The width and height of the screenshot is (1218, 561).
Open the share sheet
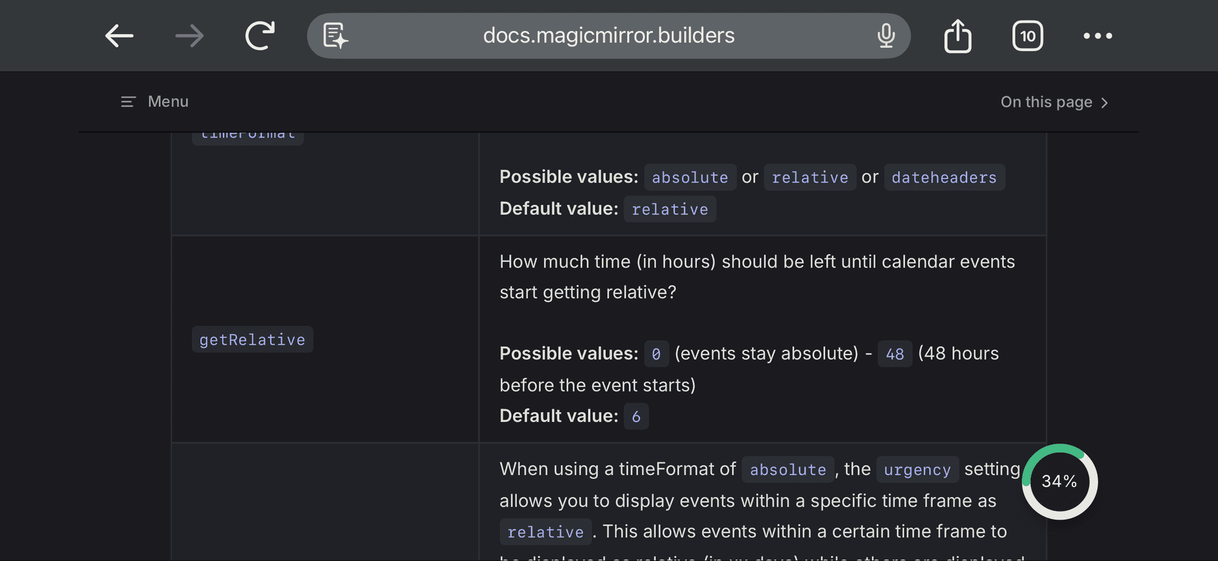point(957,36)
